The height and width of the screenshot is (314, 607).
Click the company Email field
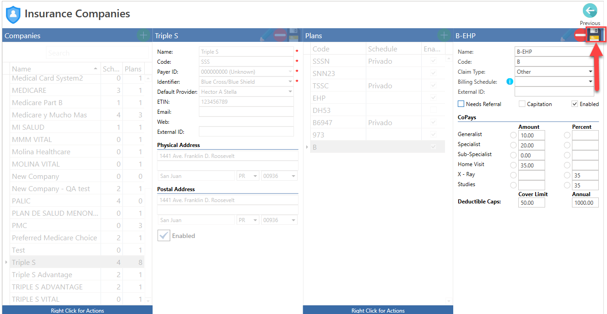click(x=246, y=112)
